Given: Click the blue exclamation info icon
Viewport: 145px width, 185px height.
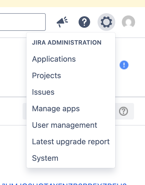Looking at the screenshot, I should click(x=124, y=65).
